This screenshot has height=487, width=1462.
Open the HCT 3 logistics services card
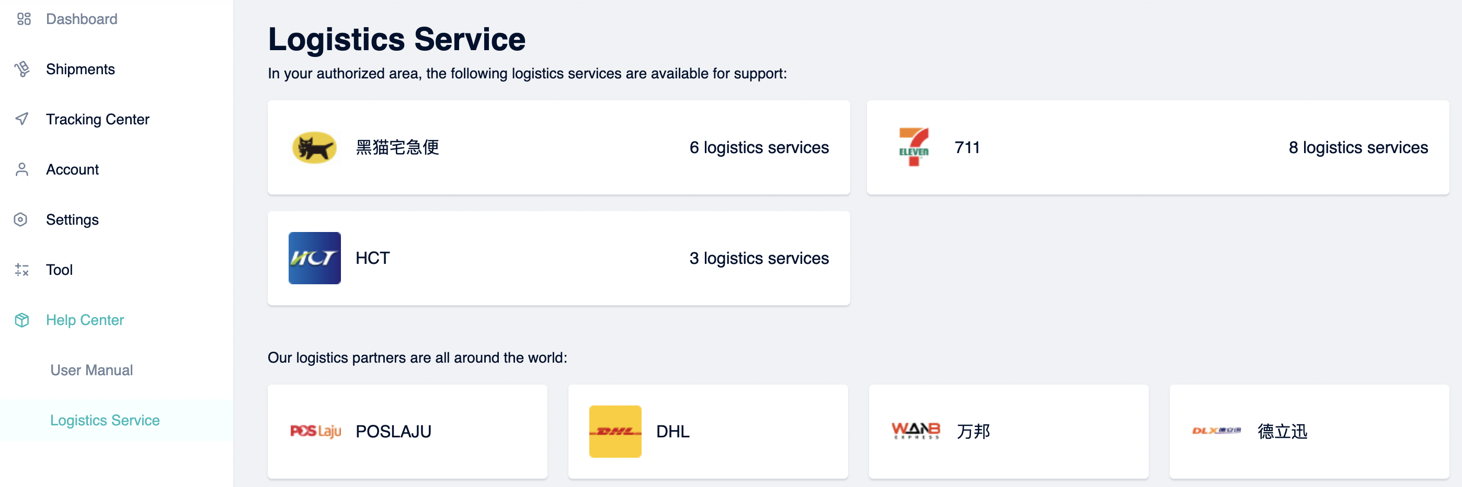pyautogui.click(x=558, y=258)
